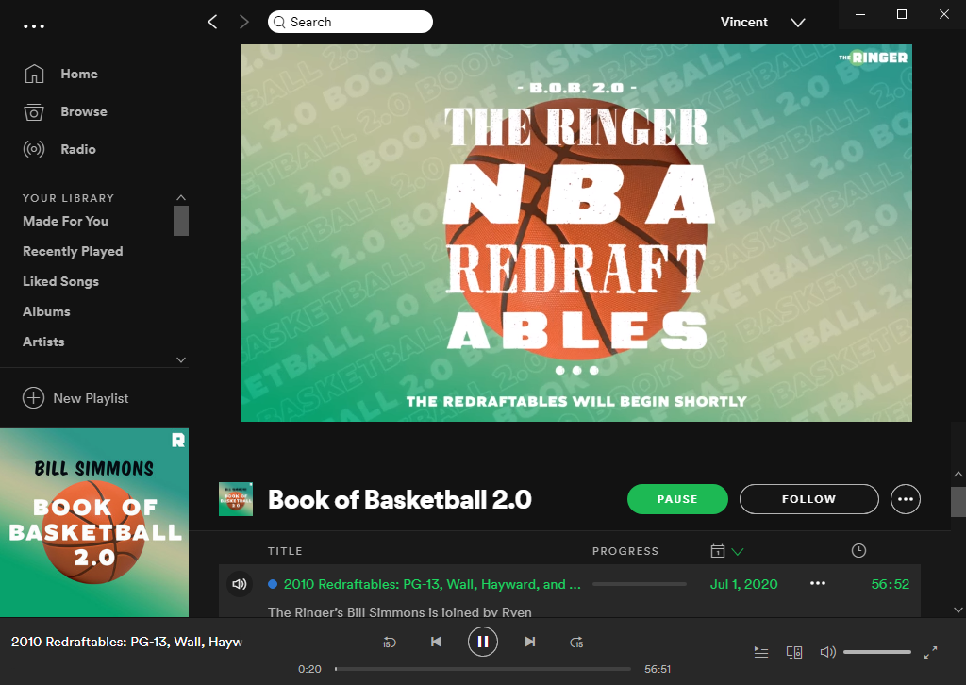Go to Home in the sidebar
This screenshot has width=966, height=685.
(x=79, y=74)
